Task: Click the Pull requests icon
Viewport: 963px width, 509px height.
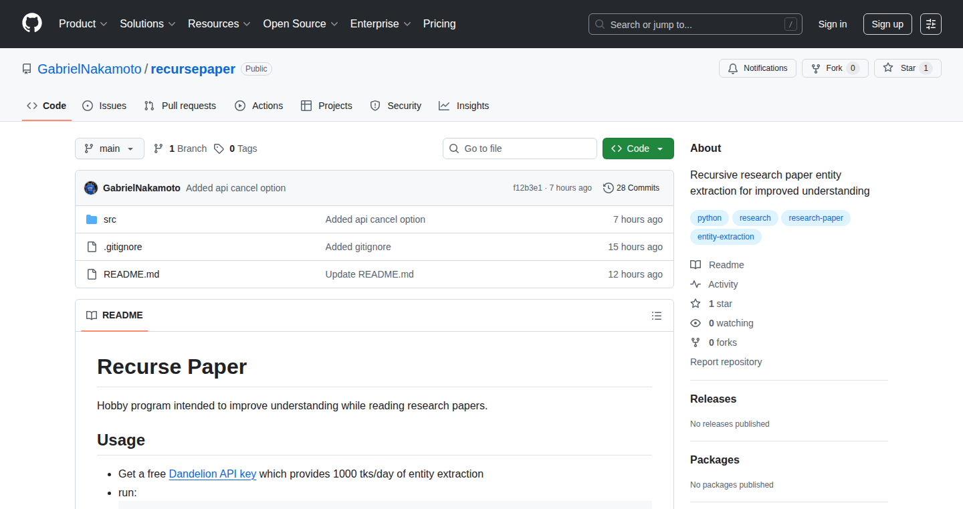Action: click(150, 106)
